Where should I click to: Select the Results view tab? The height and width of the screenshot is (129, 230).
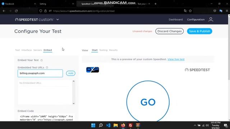tap(113, 50)
